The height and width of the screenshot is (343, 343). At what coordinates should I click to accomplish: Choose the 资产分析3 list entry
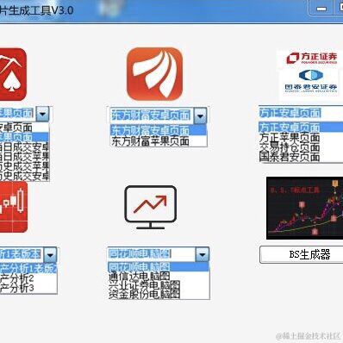28,288
